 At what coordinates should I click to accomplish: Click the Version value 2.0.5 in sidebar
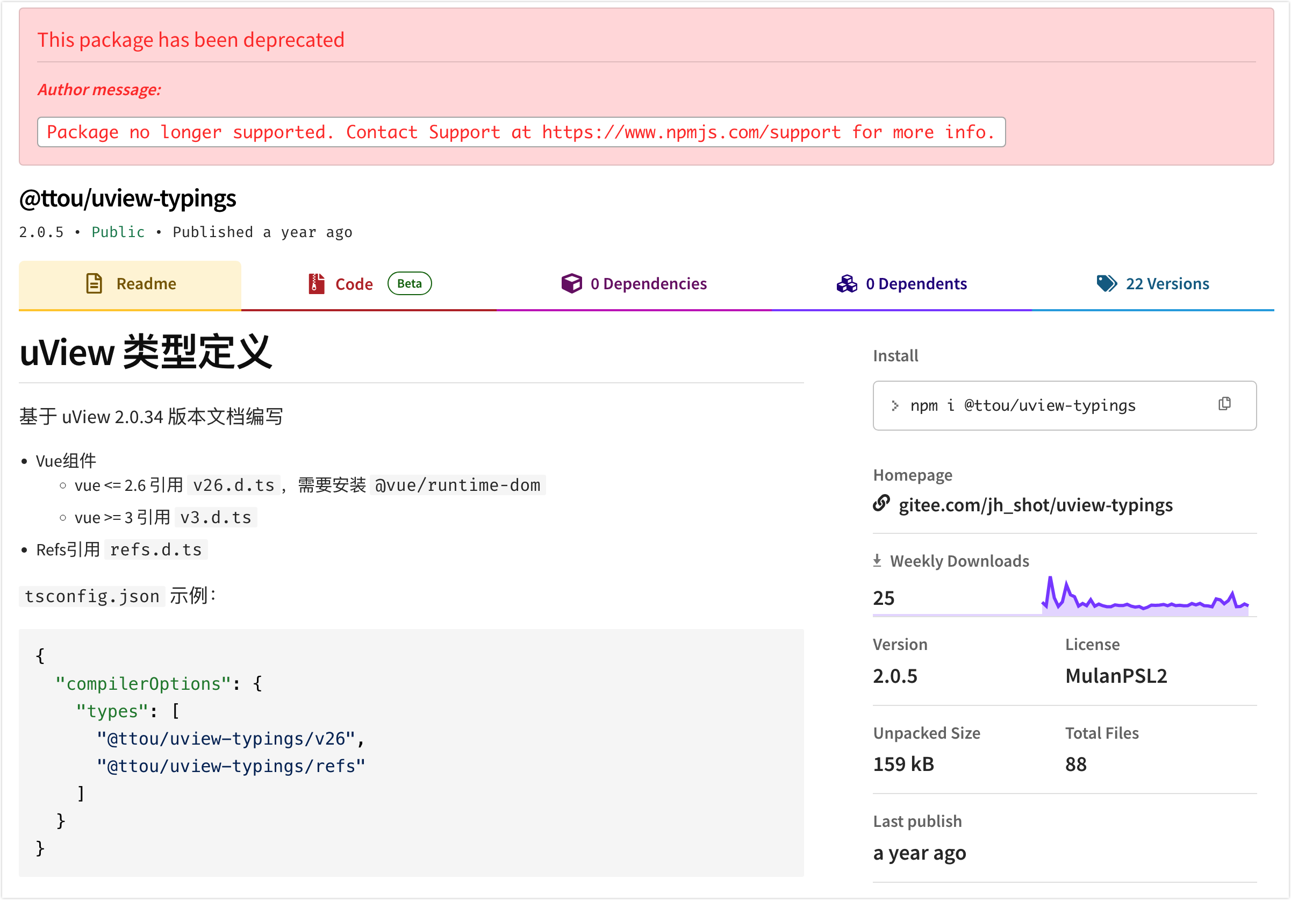[x=895, y=676]
